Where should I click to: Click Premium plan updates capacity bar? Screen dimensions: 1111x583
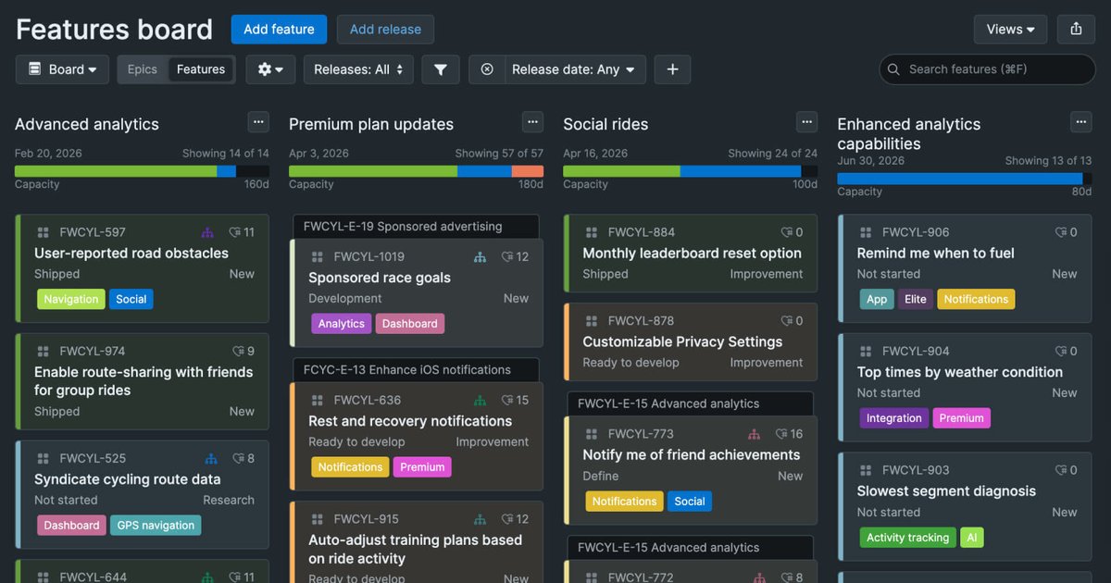pyautogui.click(x=416, y=171)
